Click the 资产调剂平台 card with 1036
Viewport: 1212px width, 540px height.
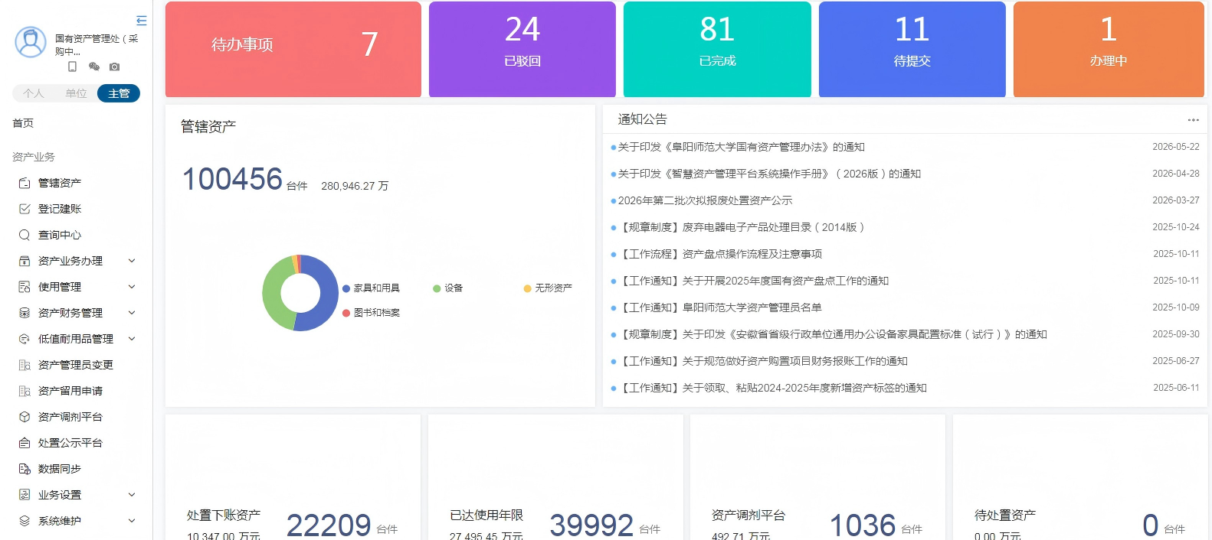[817, 478]
